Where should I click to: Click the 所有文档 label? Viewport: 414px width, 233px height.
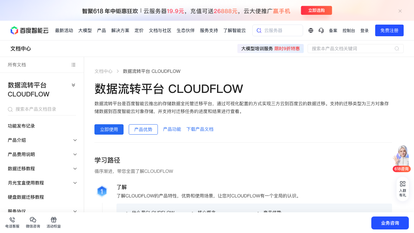click(x=17, y=65)
